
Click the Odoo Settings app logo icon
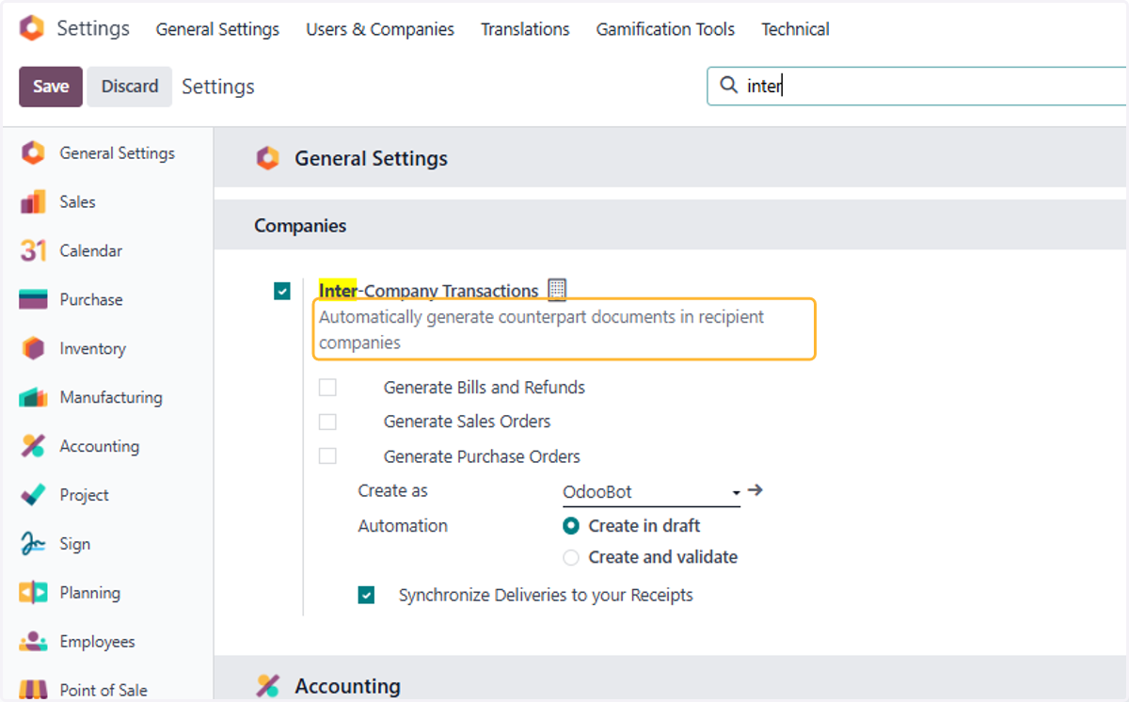pyautogui.click(x=31, y=28)
